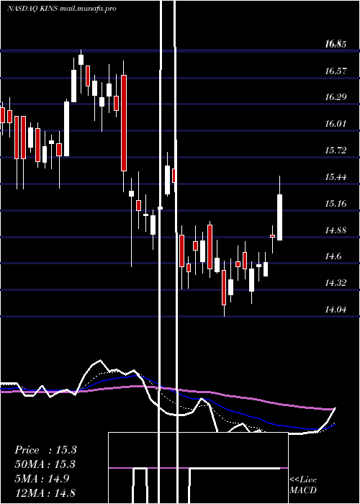Click the <<Live MACD label

[x=303, y=485]
